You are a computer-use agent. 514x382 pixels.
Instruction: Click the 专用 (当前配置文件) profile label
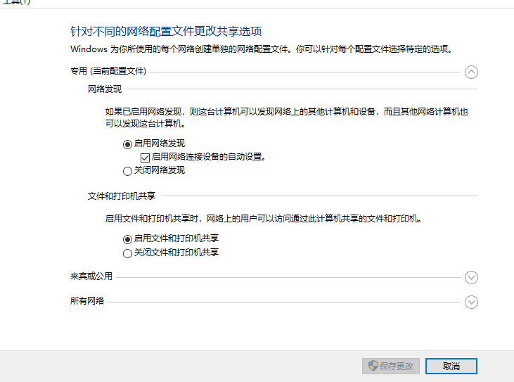[108, 71]
